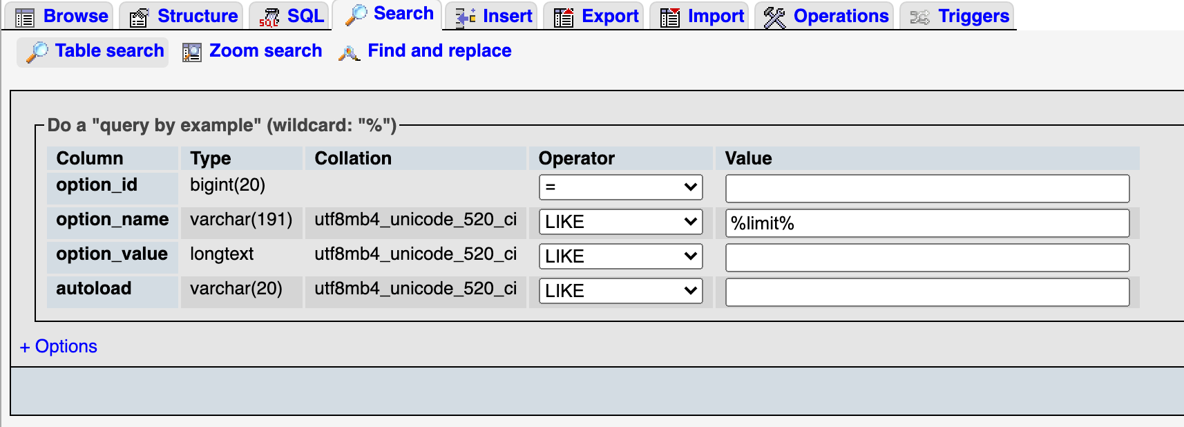Go to the SQL tab
This screenshot has width=1184, height=427.
[x=289, y=17]
